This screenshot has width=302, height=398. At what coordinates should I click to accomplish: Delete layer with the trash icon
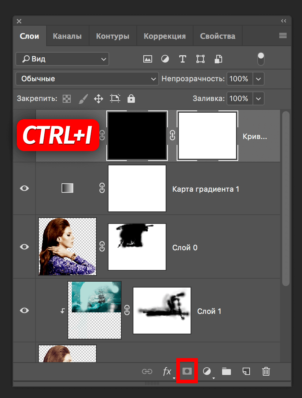[266, 371]
